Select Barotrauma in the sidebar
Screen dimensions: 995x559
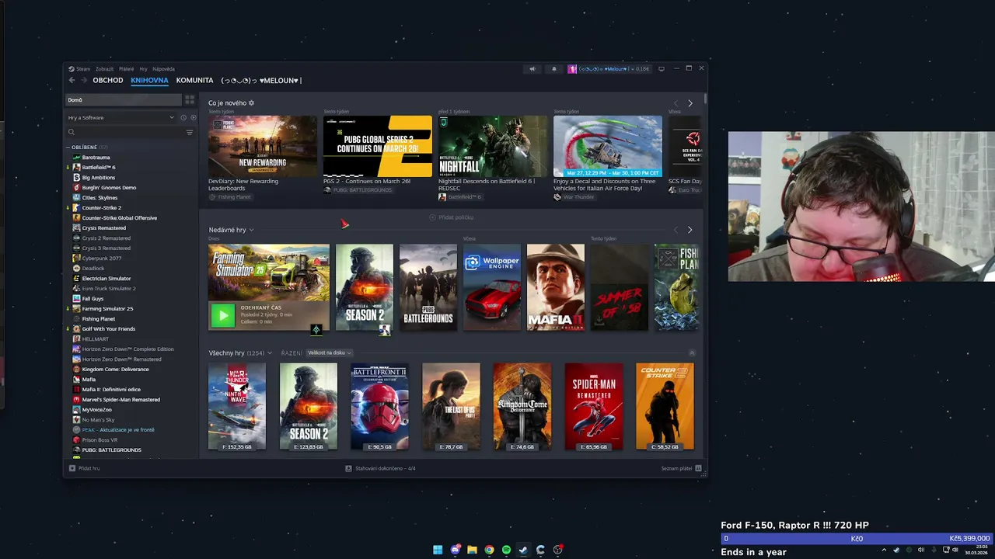tap(96, 158)
